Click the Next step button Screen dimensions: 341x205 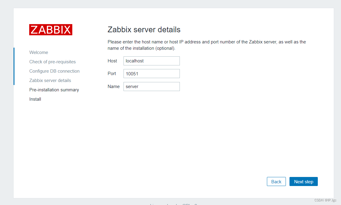tap(304, 181)
